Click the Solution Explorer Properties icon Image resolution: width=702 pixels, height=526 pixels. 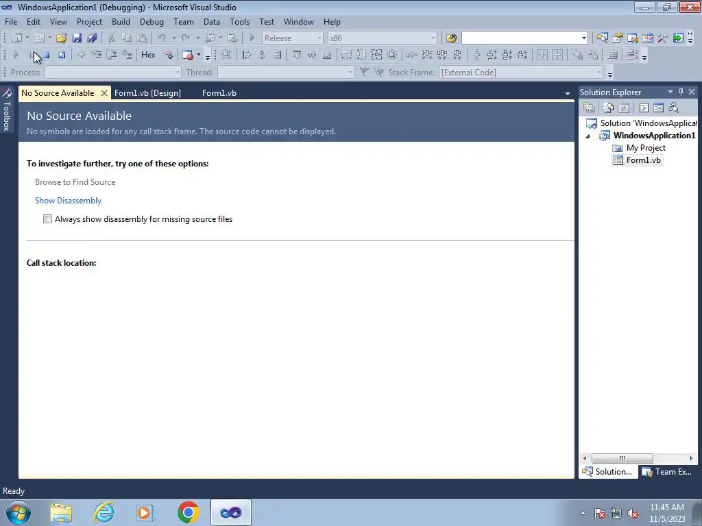(589, 108)
